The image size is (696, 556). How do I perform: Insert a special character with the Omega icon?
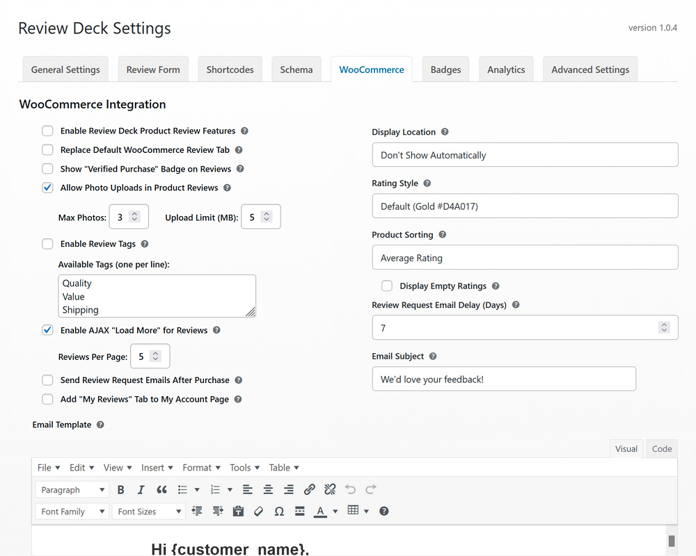point(279,511)
